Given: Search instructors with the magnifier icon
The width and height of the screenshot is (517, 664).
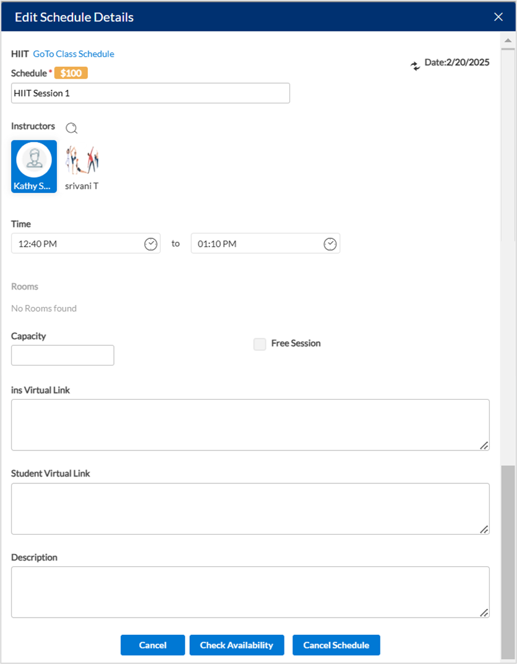Looking at the screenshot, I should (x=72, y=128).
